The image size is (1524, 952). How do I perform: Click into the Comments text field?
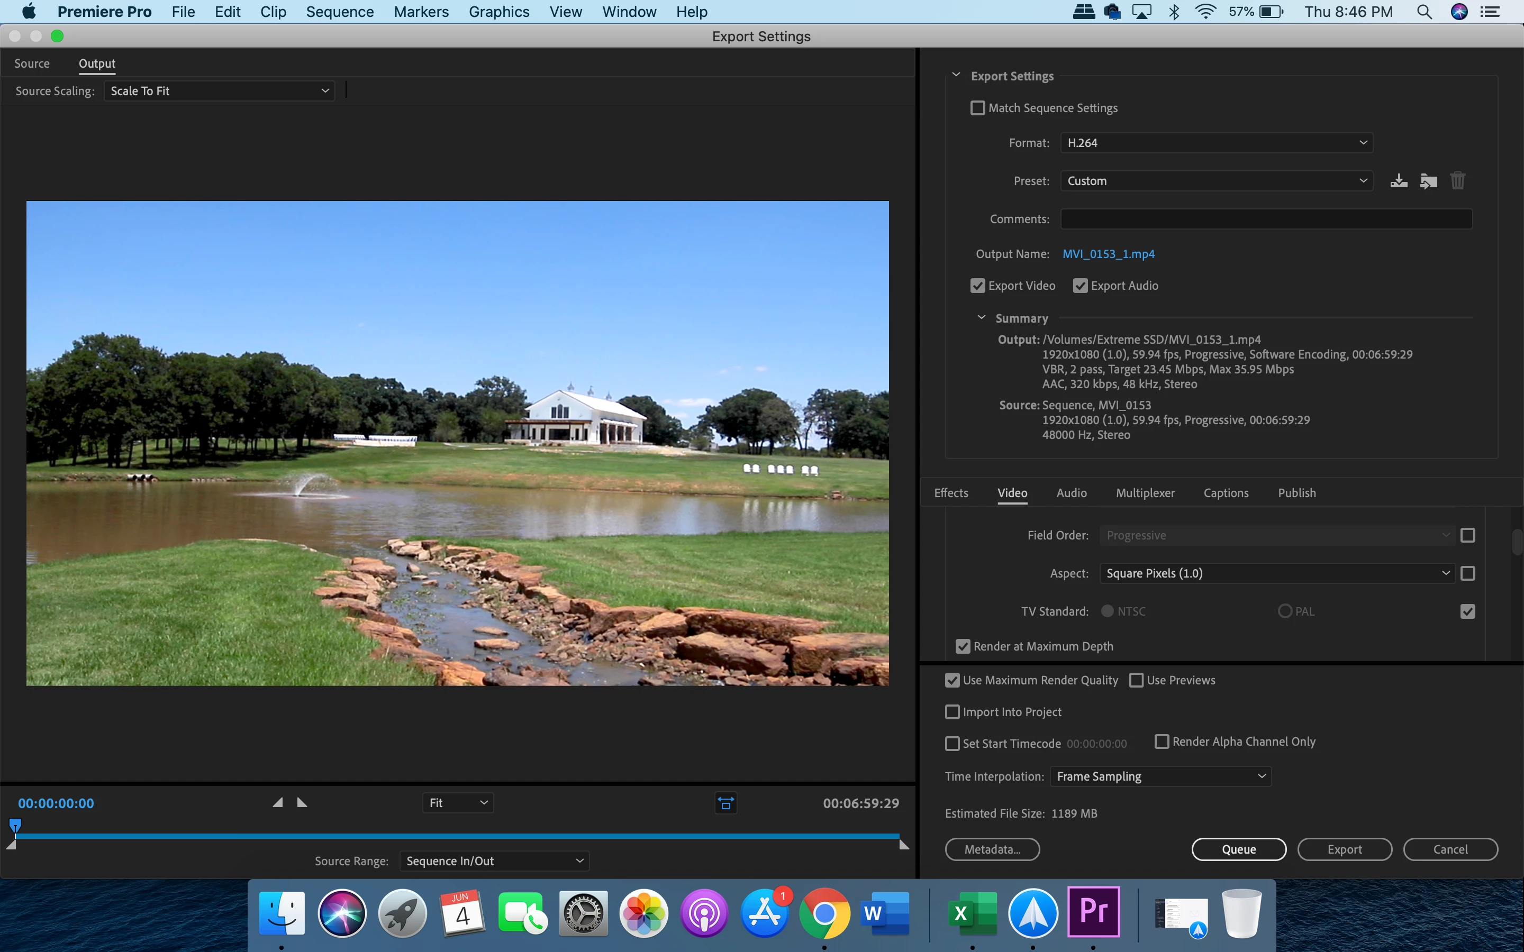click(x=1266, y=219)
